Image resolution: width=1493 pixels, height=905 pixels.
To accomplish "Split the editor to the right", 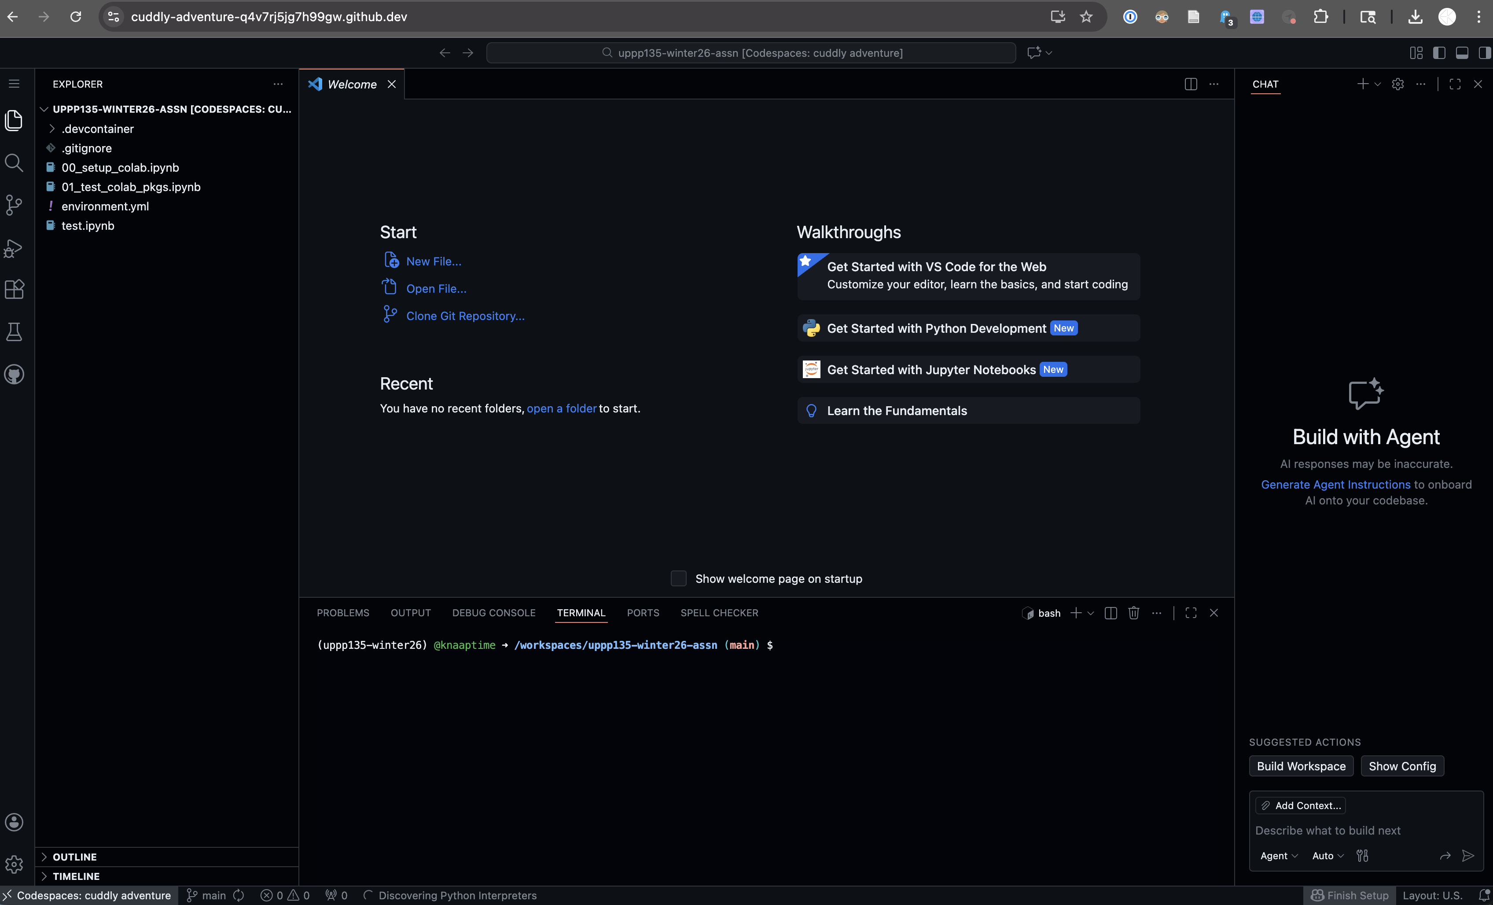I will coord(1191,84).
